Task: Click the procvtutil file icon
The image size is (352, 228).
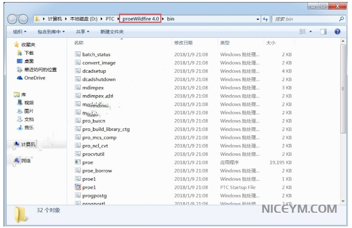Action: 78,154
